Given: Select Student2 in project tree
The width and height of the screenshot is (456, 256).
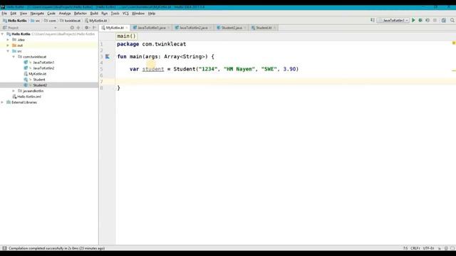Looking at the screenshot, I should pyautogui.click(x=40, y=85).
